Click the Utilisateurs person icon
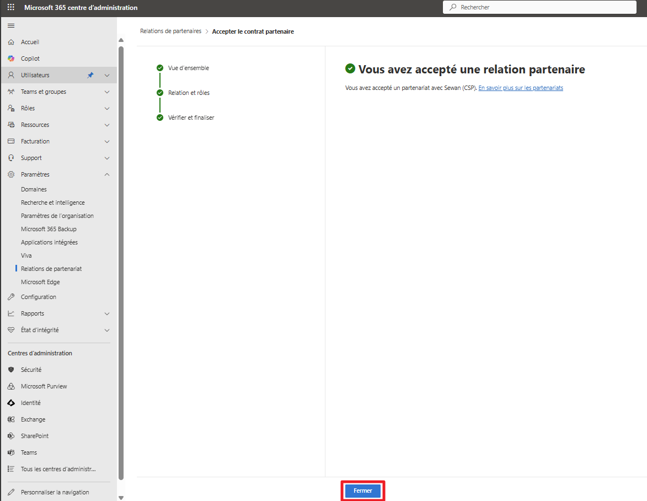This screenshot has height=501, width=647. pyautogui.click(x=11, y=75)
